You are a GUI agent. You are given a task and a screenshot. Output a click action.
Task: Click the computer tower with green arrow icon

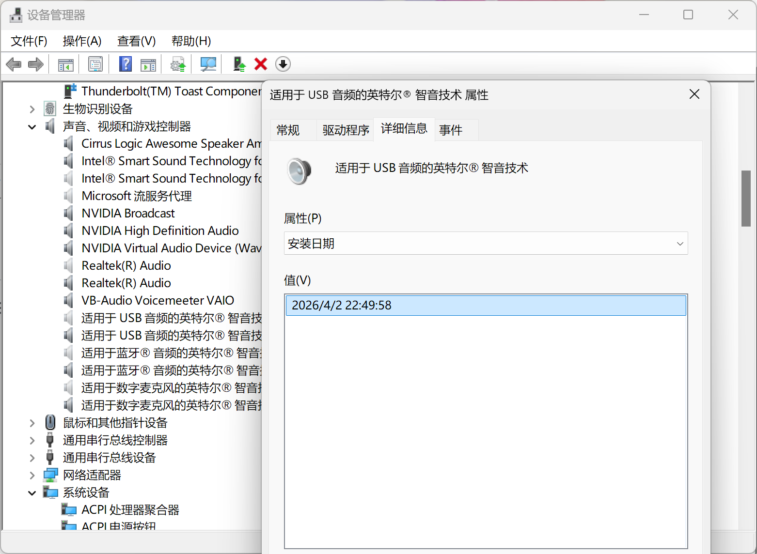coord(239,64)
